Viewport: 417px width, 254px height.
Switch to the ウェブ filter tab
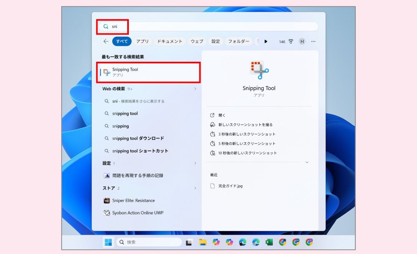tap(197, 41)
